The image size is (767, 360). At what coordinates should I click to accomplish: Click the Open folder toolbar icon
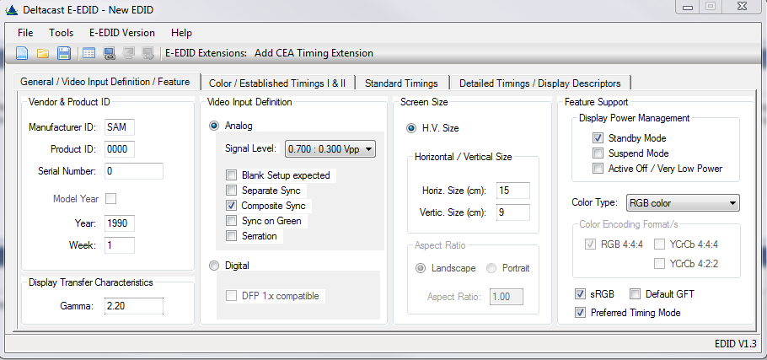point(42,53)
